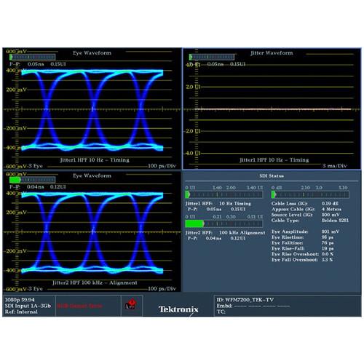Viewport: 364px width, 364px height.
Task: Click 'Eye Amplitude' 801 mV row
Action: [305, 232]
